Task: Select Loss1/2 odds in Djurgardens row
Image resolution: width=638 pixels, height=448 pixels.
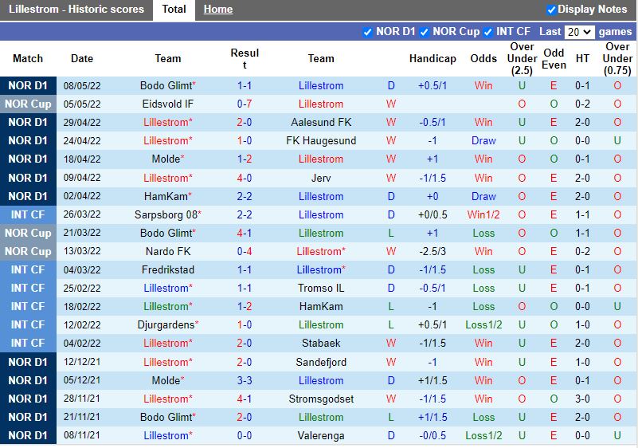Action: pyautogui.click(x=483, y=324)
